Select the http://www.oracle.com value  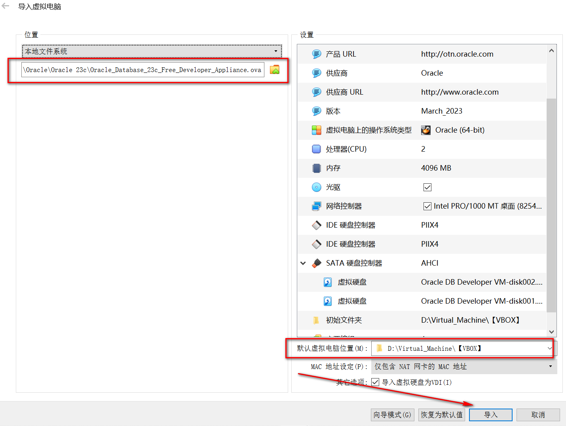pyautogui.click(x=460, y=92)
